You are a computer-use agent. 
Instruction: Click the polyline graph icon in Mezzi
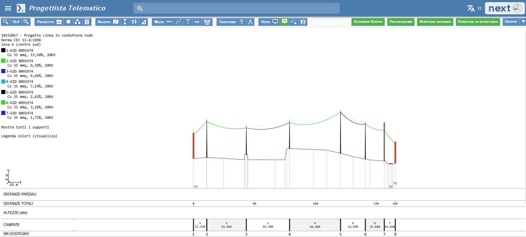click(x=178, y=22)
